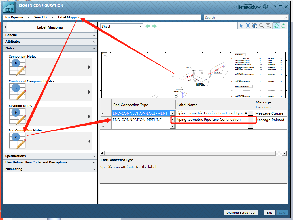This screenshot has width=293, height=220.
Task: Open the End Connection Notes table icon
Action: tap(18, 141)
